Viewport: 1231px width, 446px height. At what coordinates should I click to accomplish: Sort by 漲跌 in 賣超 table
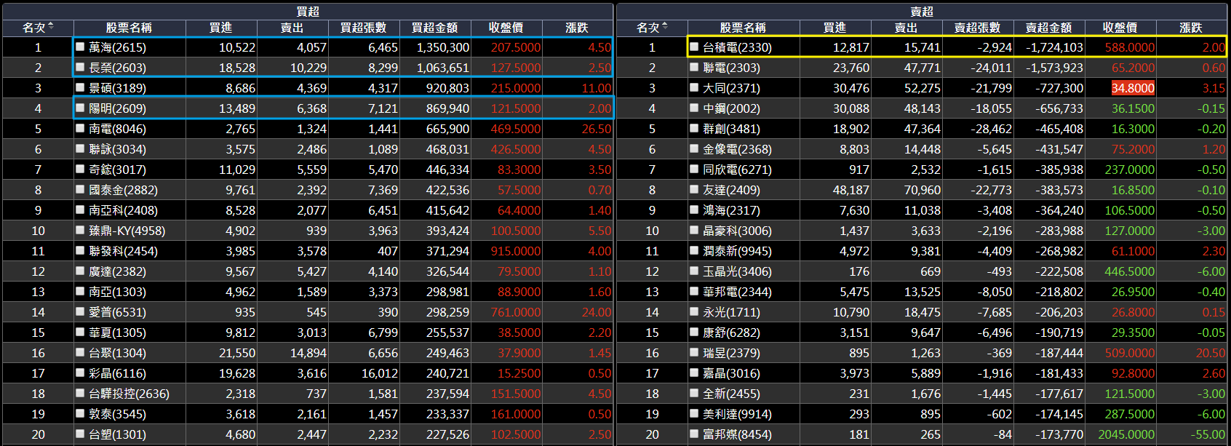(x=1192, y=28)
